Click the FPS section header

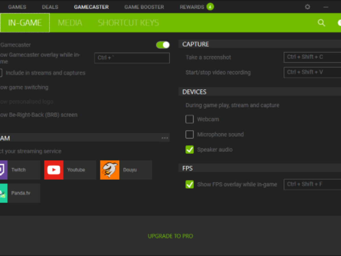point(260,168)
